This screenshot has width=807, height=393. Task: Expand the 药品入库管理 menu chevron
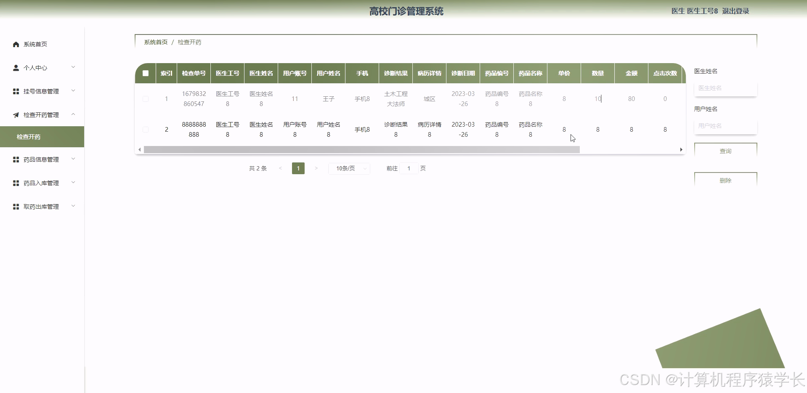point(73,183)
